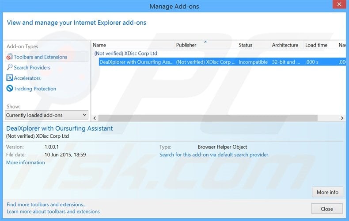This screenshot has width=349, height=221.
Task: Click the 32-bit and architecture cell
Action: point(286,62)
